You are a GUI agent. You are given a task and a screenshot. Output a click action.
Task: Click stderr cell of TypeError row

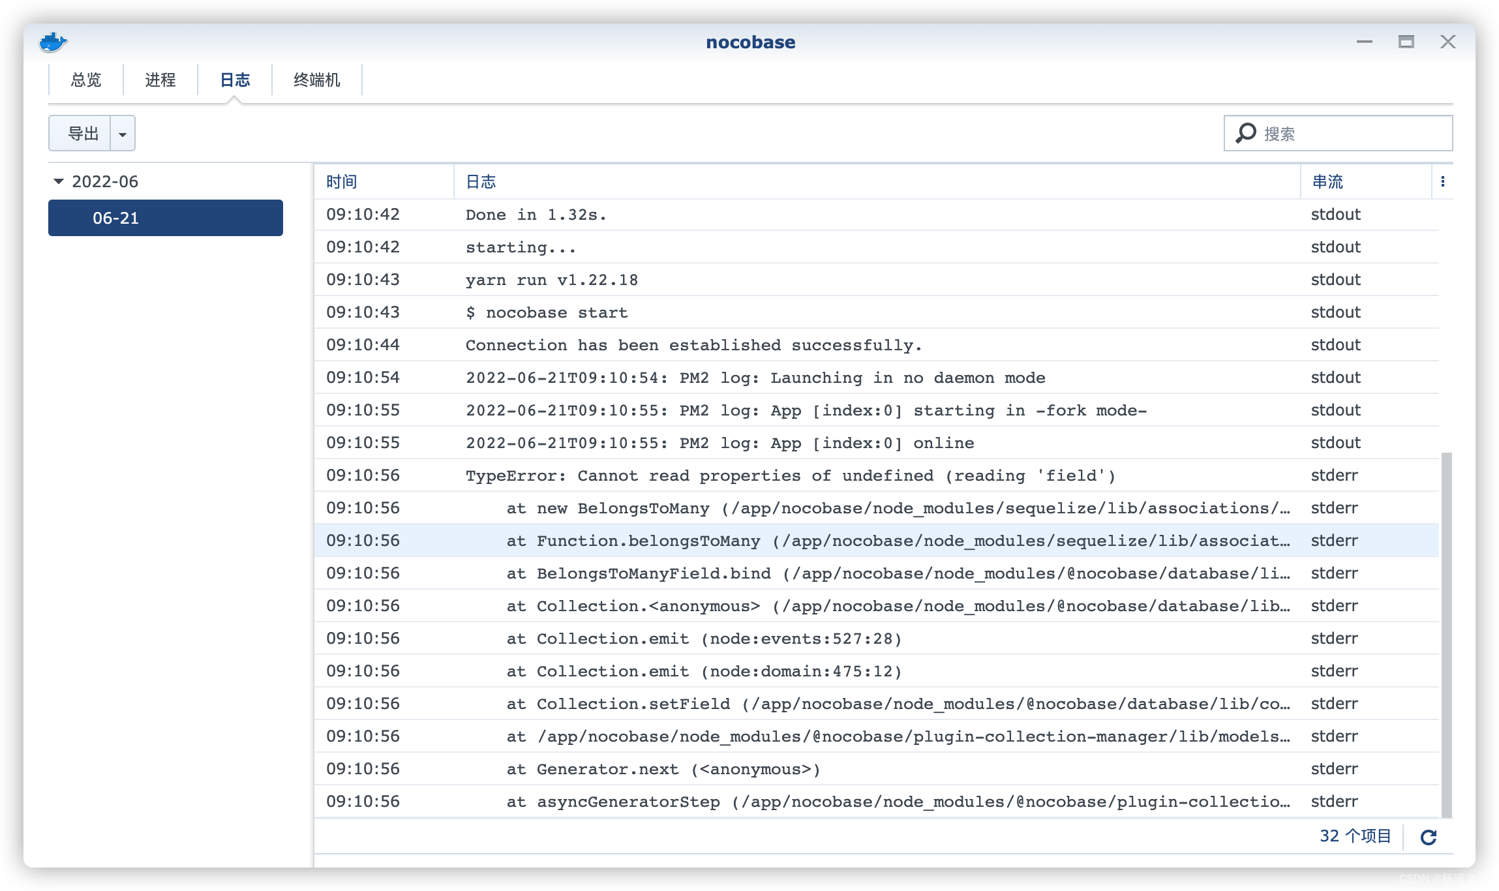(1335, 476)
